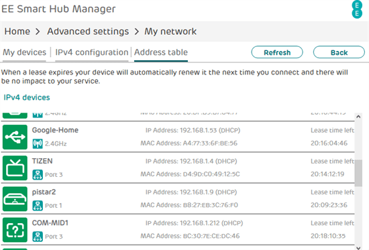
Task: Click the EE Smart Hub Manager title
Action: [x=58, y=9]
